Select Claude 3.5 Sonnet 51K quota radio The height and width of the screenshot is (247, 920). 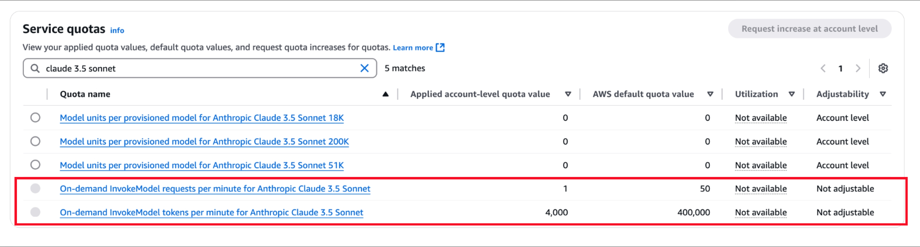pyautogui.click(x=35, y=165)
